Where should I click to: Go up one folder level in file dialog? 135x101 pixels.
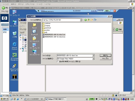[x=89, y=20]
